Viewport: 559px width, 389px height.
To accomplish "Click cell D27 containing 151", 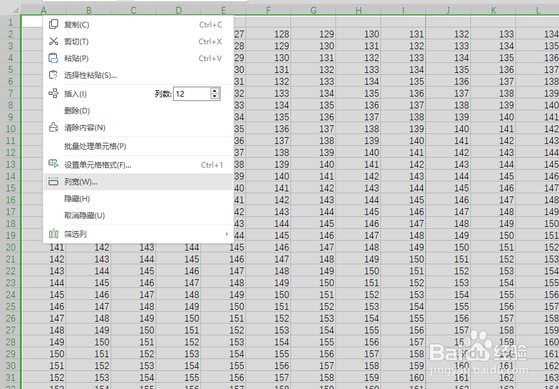I will (178, 330).
